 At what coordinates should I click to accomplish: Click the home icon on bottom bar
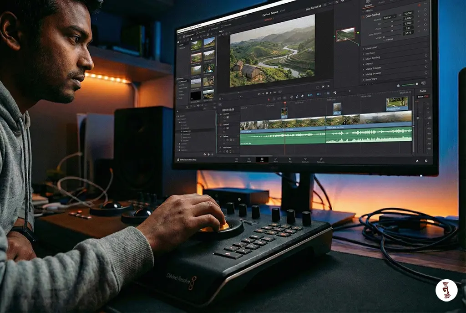417,161
